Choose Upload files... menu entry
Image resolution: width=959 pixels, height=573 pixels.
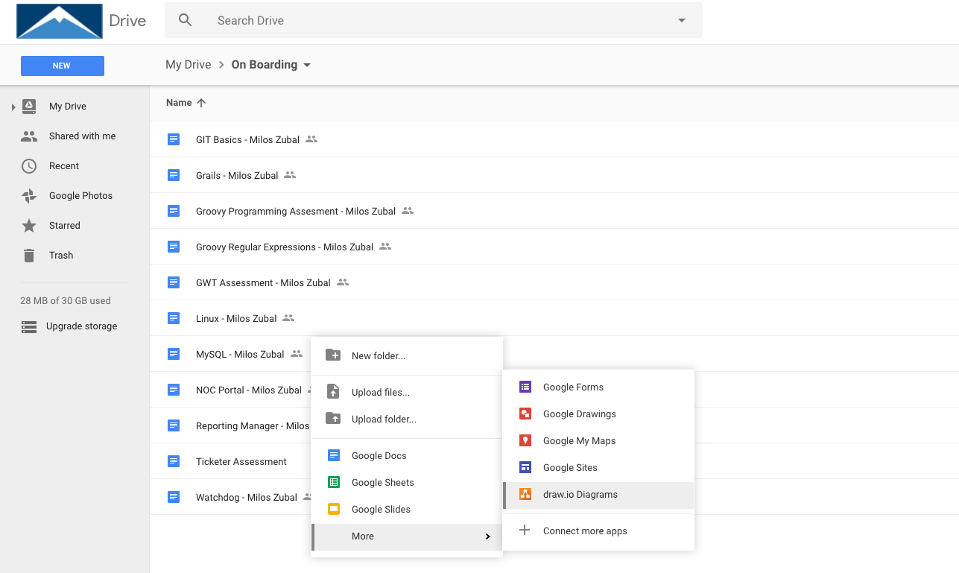(x=380, y=392)
